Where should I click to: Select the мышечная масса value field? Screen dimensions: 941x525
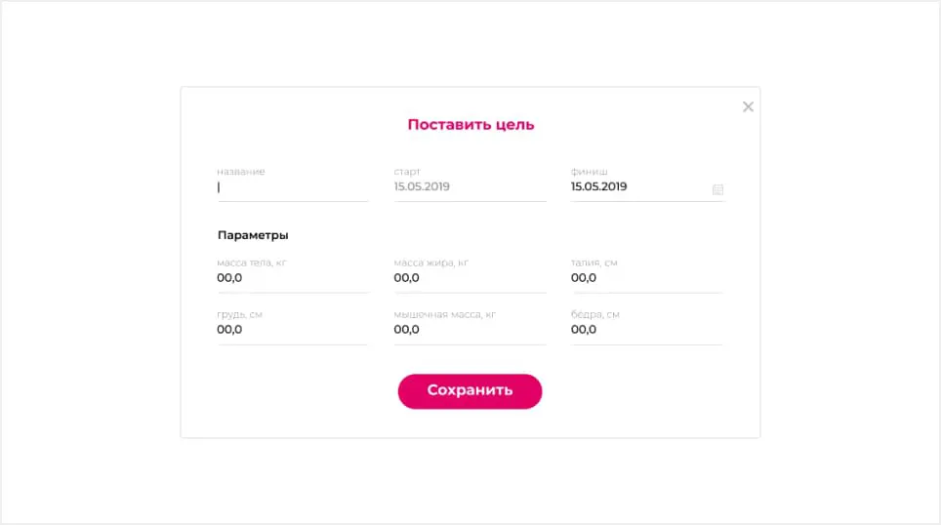tap(469, 330)
